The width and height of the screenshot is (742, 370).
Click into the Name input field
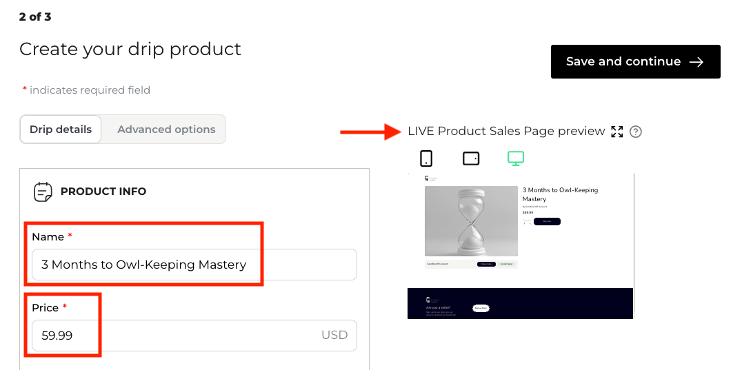194,265
